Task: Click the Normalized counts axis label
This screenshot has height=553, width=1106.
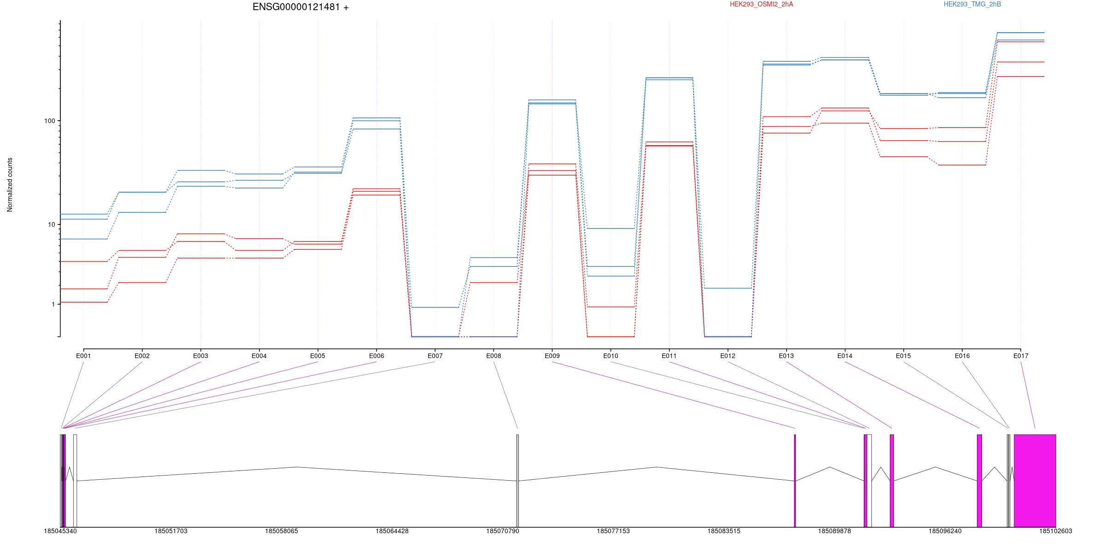Action: coord(10,185)
